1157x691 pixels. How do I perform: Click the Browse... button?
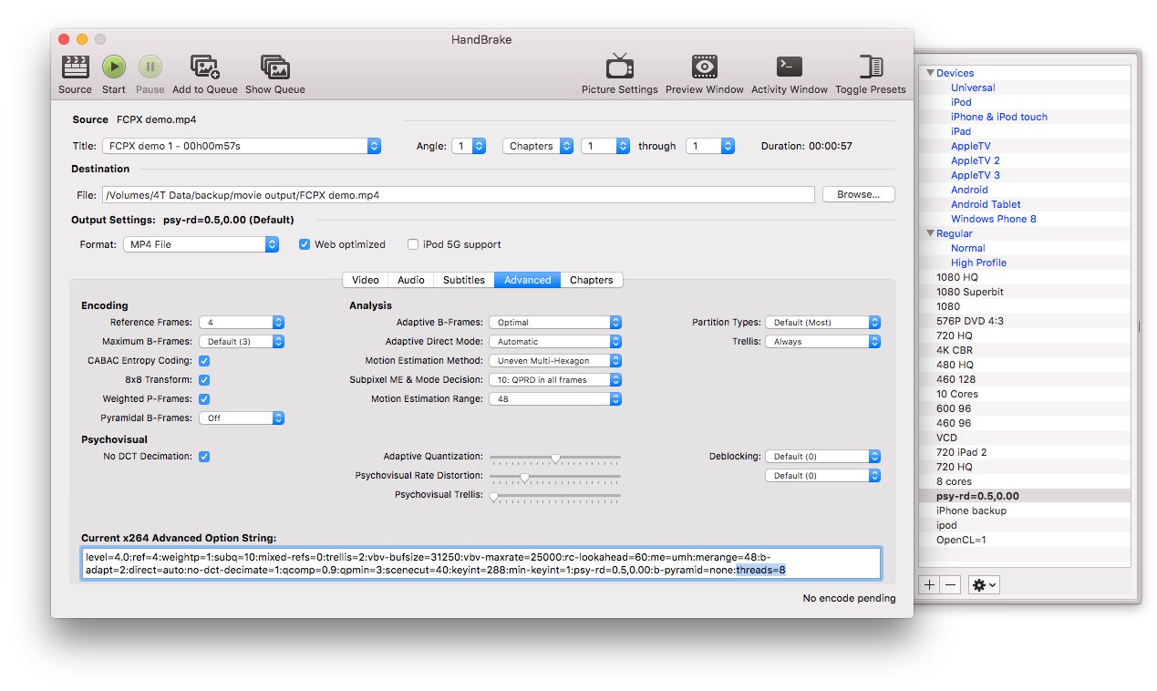coord(858,194)
